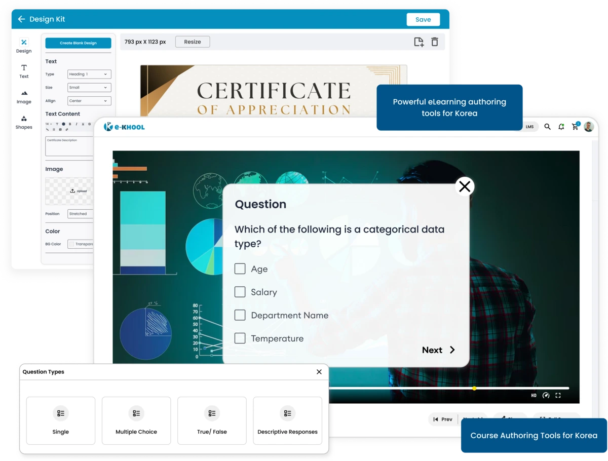The width and height of the screenshot is (608, 461).
Task: Delete the certificate design using the trash icon
Action: click(434, 42)
